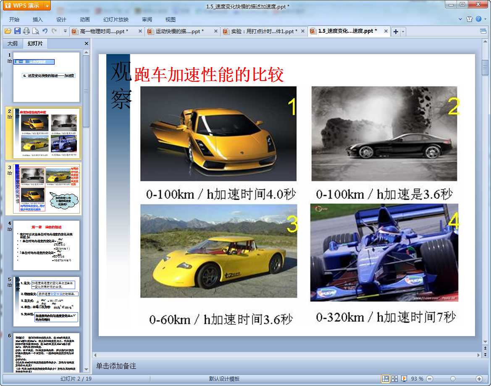The height and width of the screenshot is (386, 491).
Task: Open dropdown arrow next to help icon
Action: tap(485, 19)
